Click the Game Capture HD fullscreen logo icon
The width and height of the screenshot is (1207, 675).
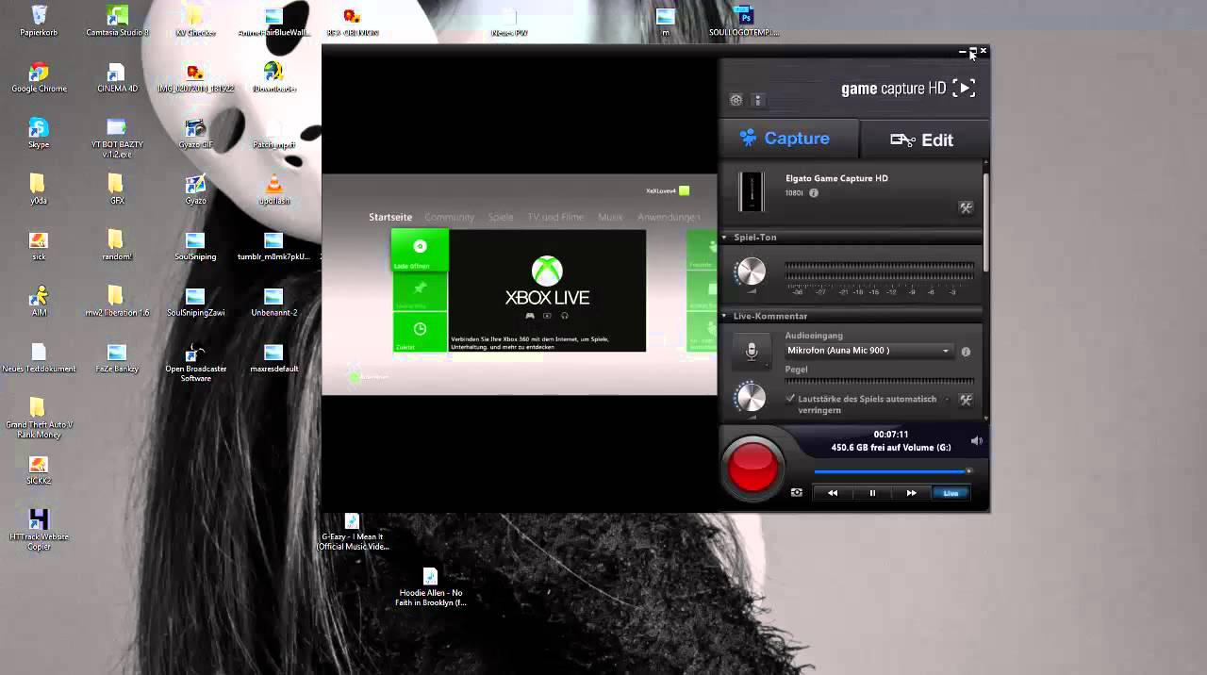pyautogui.click(x=964, y=88)
